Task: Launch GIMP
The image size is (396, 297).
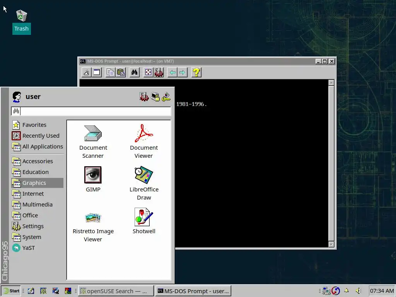Action: [93, 179]
